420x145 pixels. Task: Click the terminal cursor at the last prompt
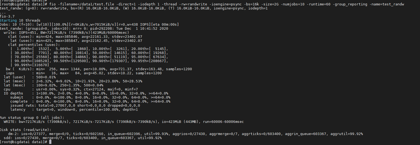(x=50, y=142)
